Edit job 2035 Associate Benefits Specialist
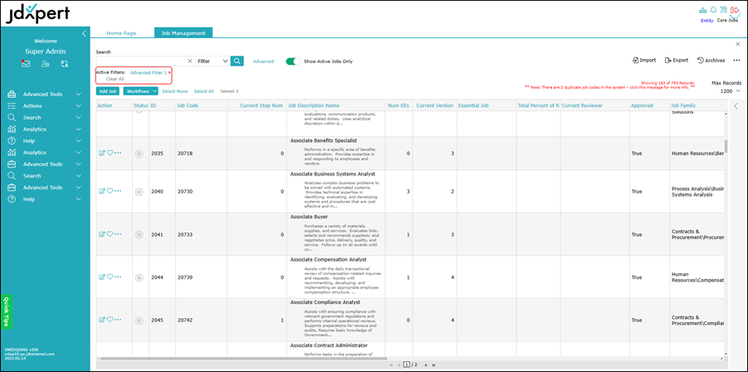 (x=101, y=153)
